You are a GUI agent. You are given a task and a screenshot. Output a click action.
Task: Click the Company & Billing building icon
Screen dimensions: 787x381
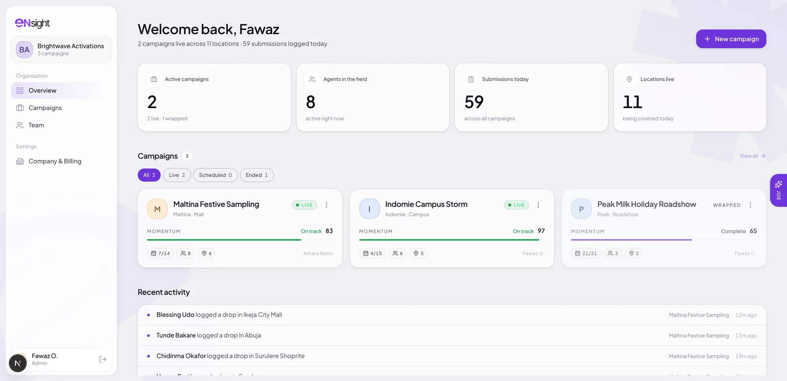(x=20, y=161)
